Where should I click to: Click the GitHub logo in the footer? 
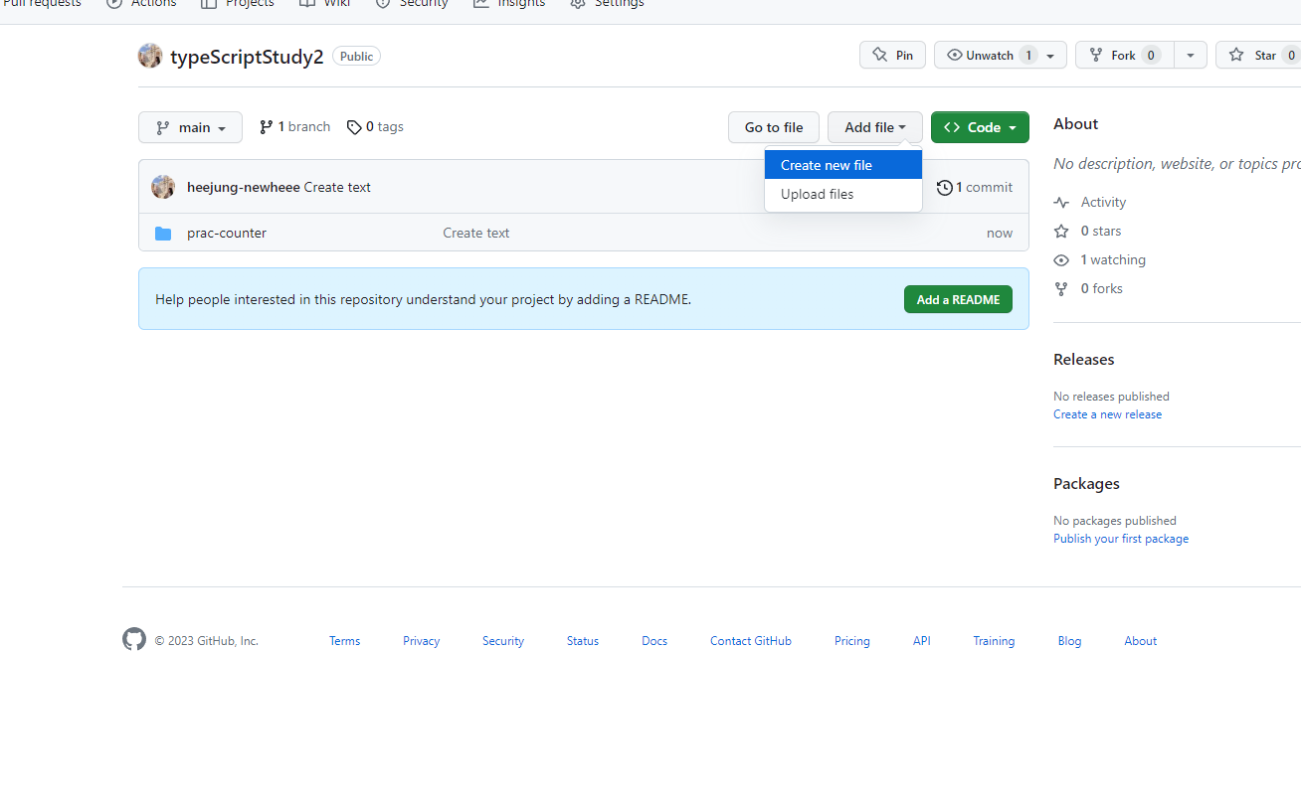(x=134, y=640)
